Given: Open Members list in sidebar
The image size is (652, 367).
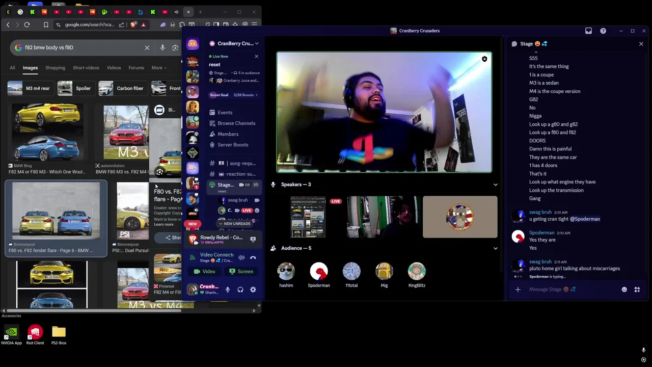Looking at the screenshot, I should (224, 134).
